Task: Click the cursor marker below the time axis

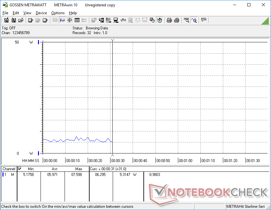Action: pos(112,155)
